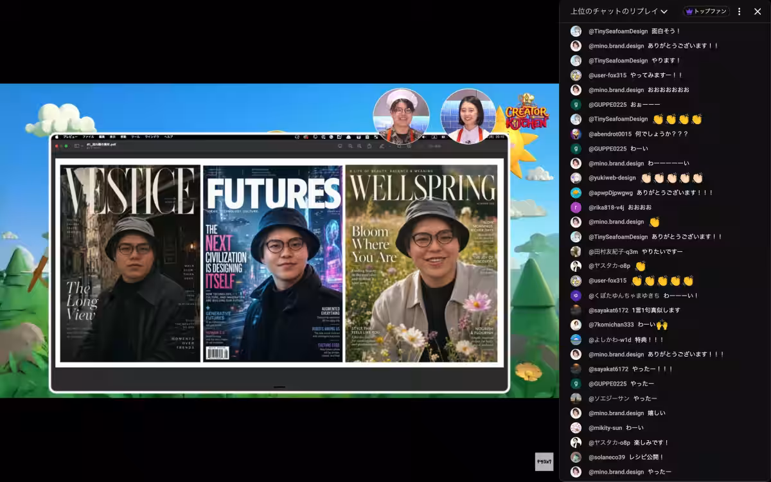The width and height of the screenshot is (771, 482).
Task: Open the chat three-dot options menu
Action: (739, 11)
